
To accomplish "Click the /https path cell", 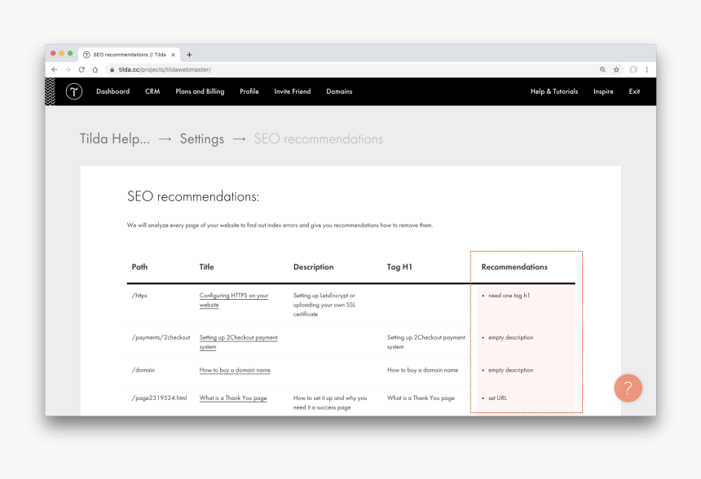I will 139,296.
